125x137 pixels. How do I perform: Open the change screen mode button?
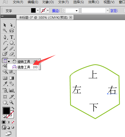tap(8, 134)
